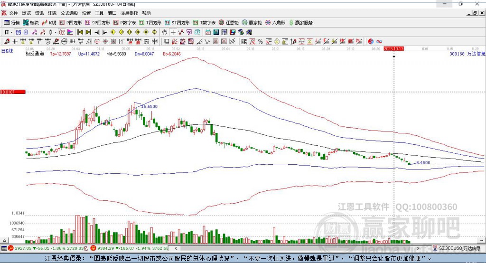Image resolution: width=486 pixels, height=263 pixels.
Task: Open the 资讯 menu
Action: (39, 13)
